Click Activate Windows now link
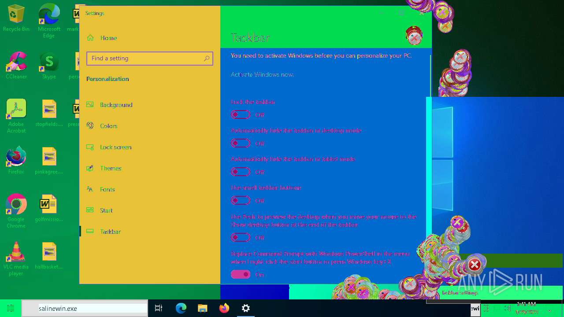Screen dimensions: 564x317 (x=262, y=74)
